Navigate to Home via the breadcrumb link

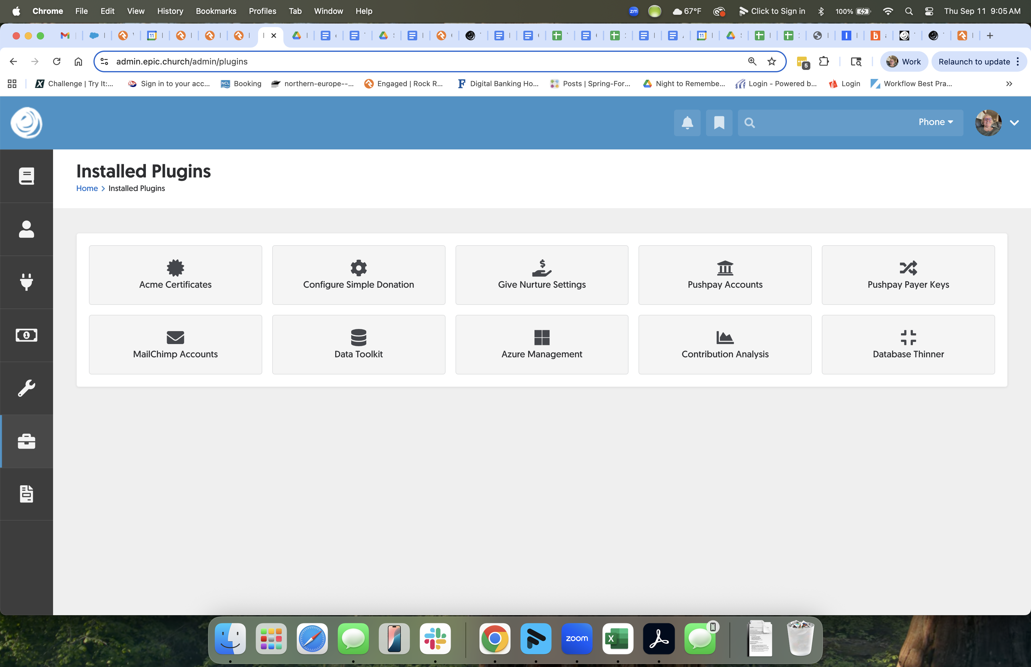coord(87,188)
